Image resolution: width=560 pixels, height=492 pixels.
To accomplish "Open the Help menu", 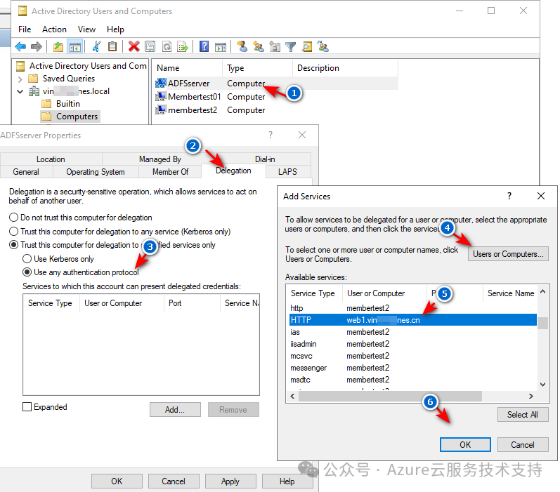I will click(115, 29).
